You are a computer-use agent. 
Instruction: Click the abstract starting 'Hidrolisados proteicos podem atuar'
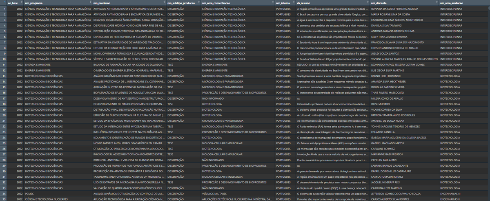[332, 104]
